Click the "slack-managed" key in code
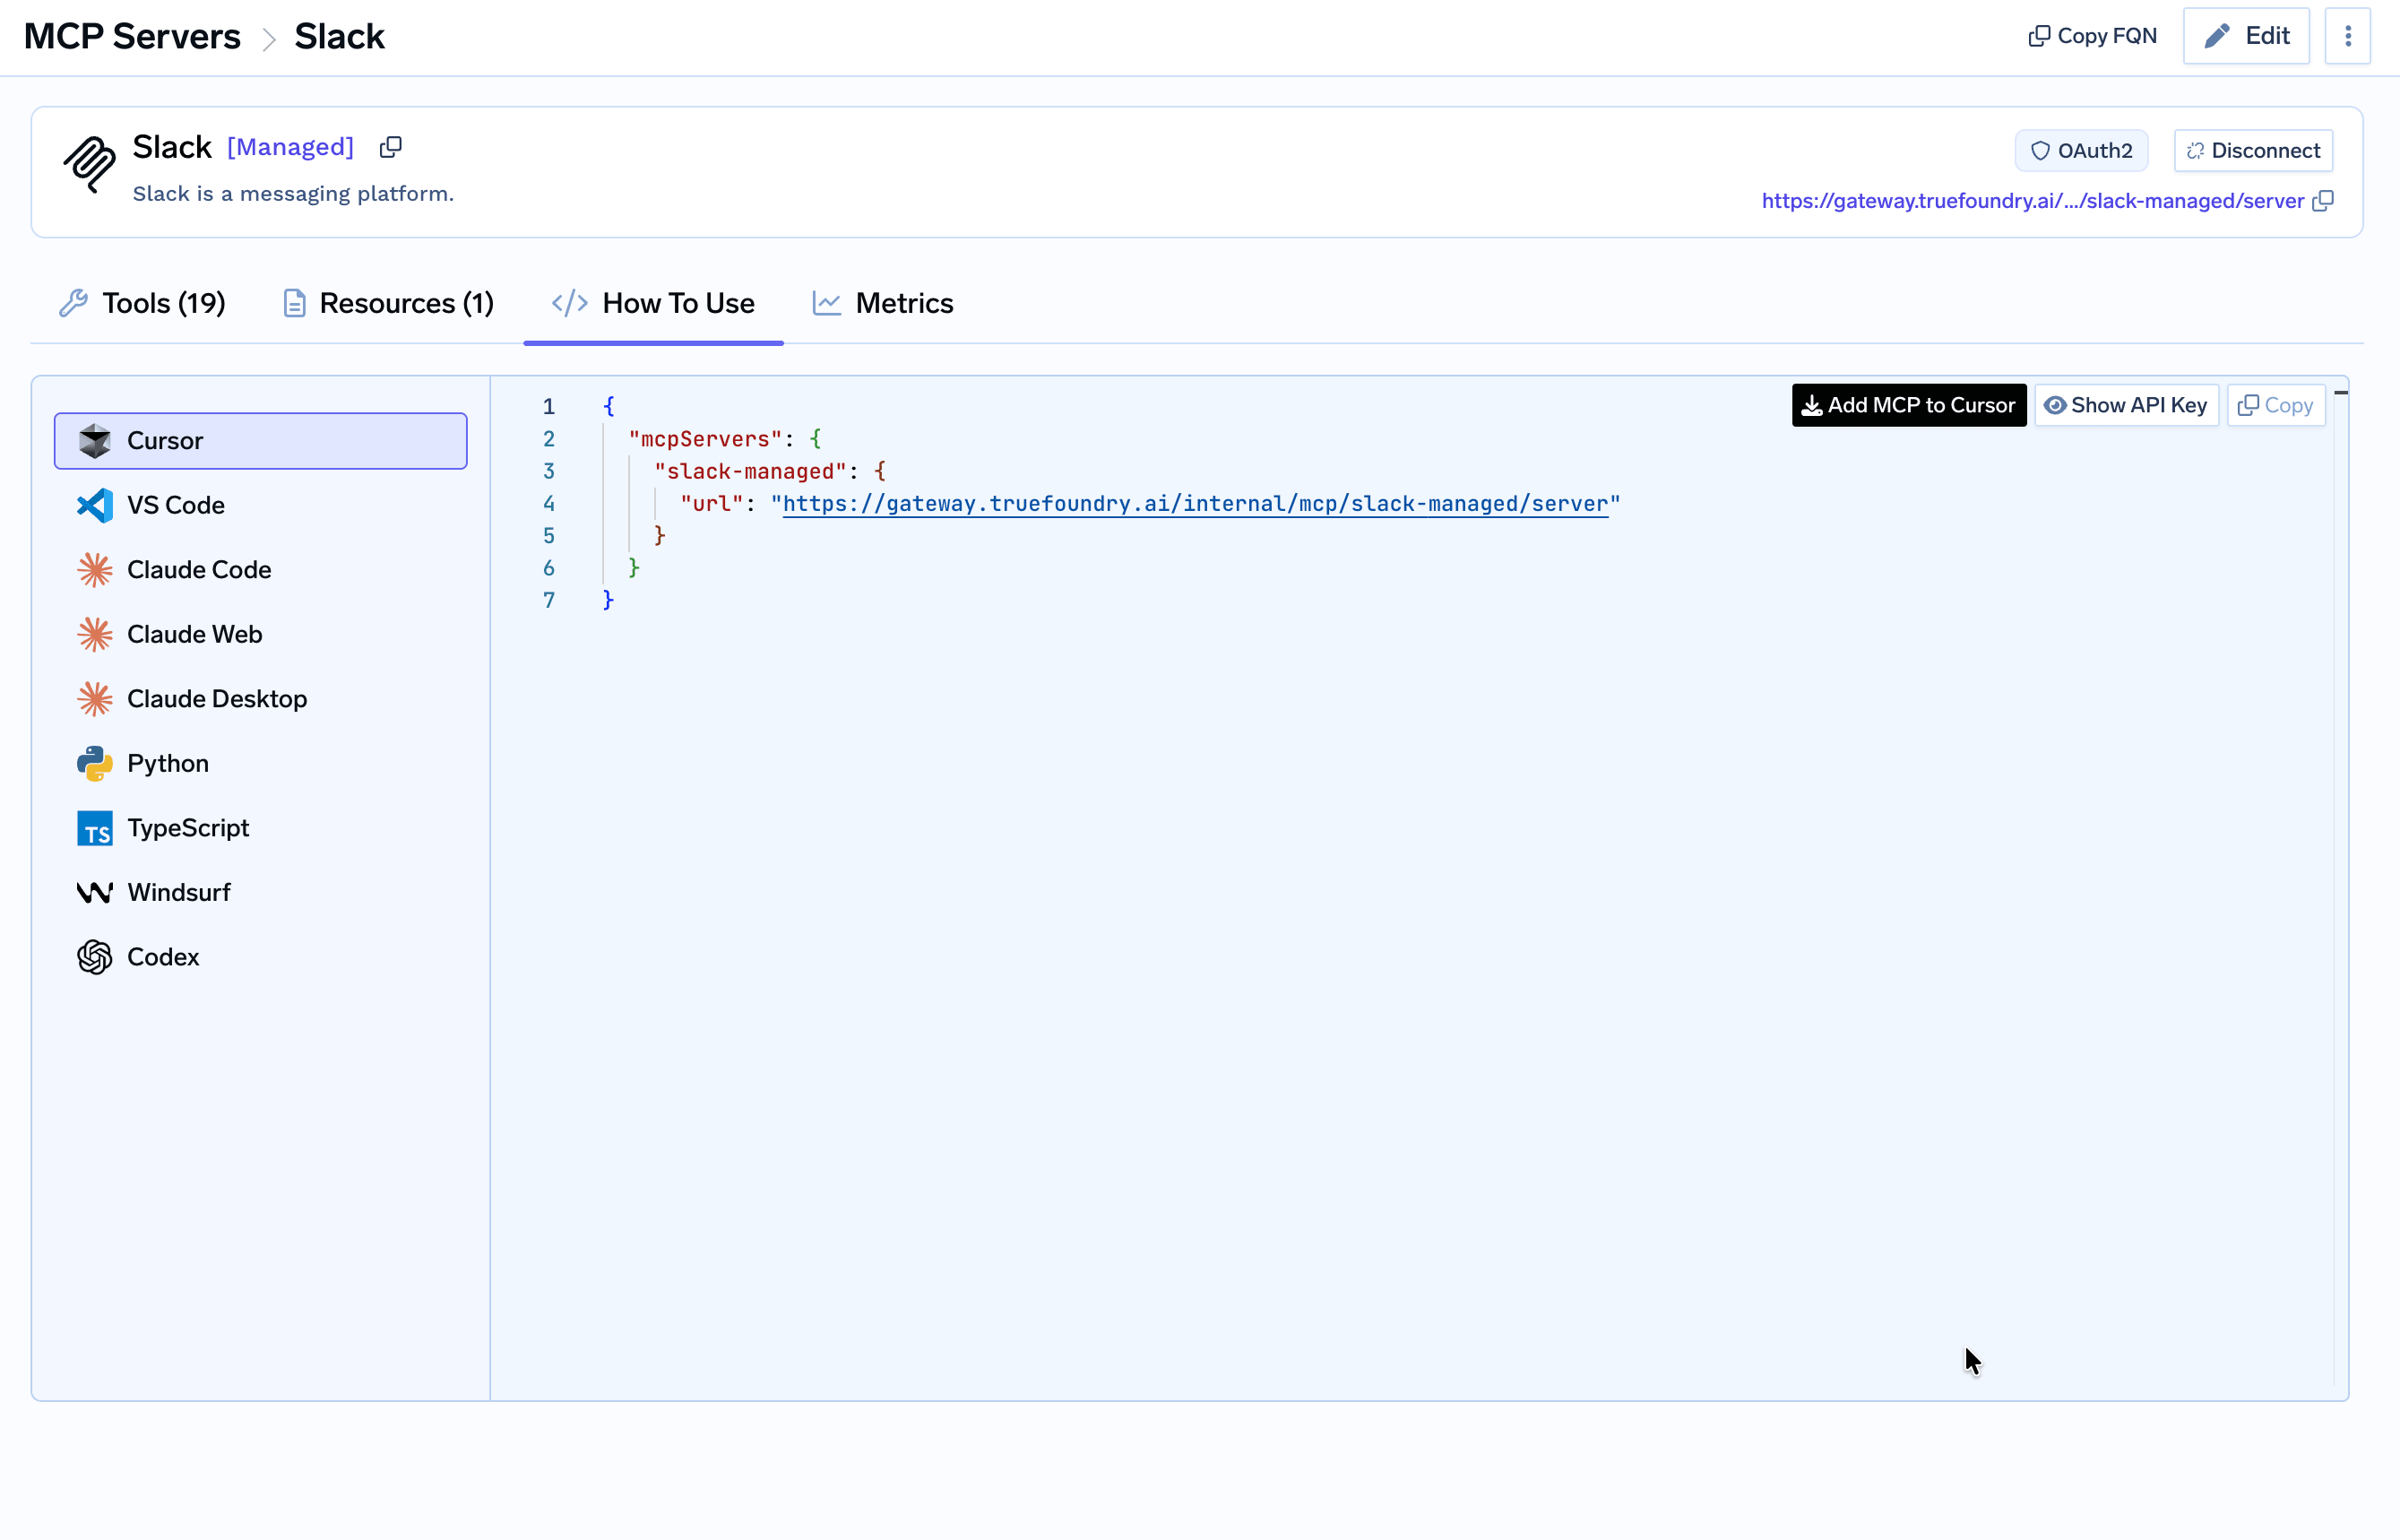Viewport: 2400px width, 1540px height. click(x=750, y=471)
